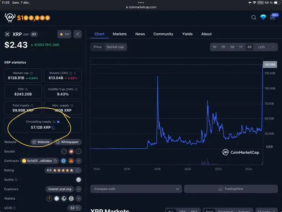Screen dimensions: 282x212
Task: Tap the 4.6 star rating pill
Action: pos(63,170)
